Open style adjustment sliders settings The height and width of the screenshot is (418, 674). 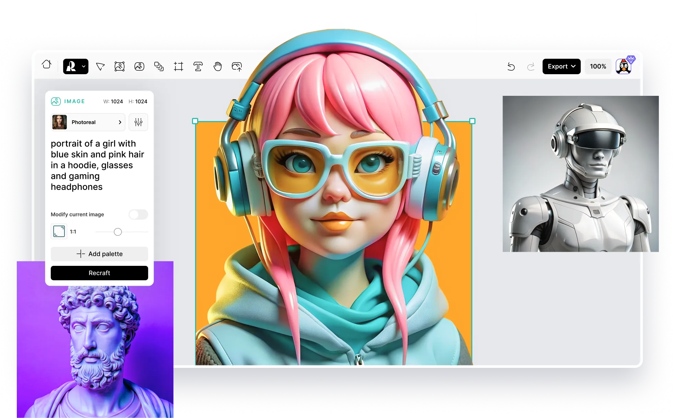tap(138, 122)
